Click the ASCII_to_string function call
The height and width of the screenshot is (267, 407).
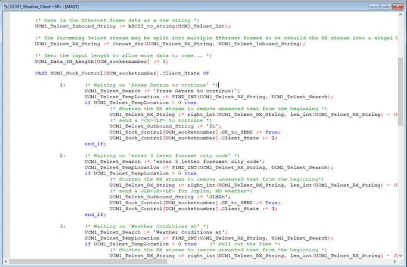coord(179,26)
